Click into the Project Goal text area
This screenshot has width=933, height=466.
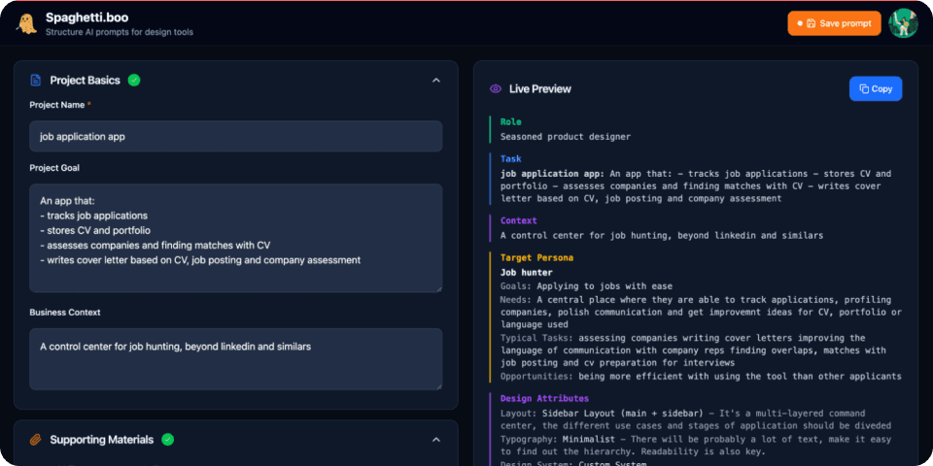pyautogui.click(x=235, y=238)
